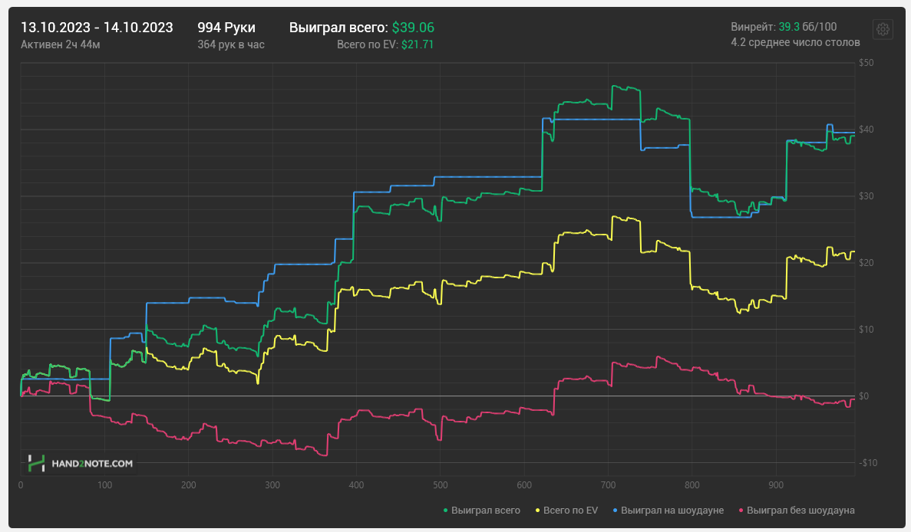Click the total winnings value $39.06
Viewport: 911px width, 532px height.
point(413,28)
